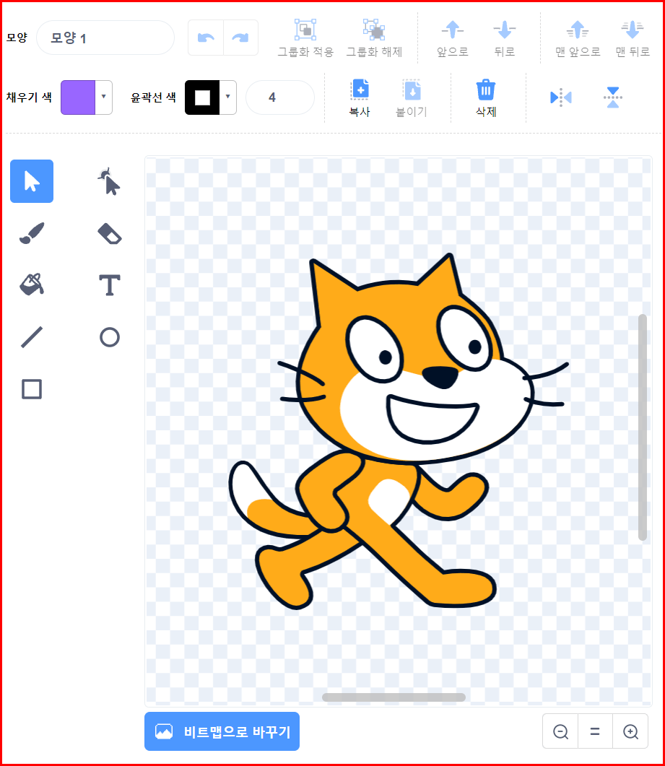Pick the Circle tool

click(x=109, y=337)
